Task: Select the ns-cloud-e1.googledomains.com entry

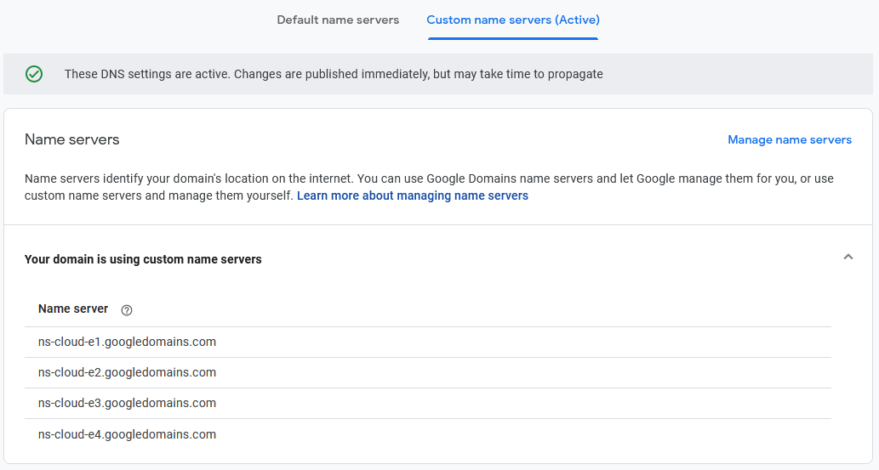Action: (x=127, y=342)
